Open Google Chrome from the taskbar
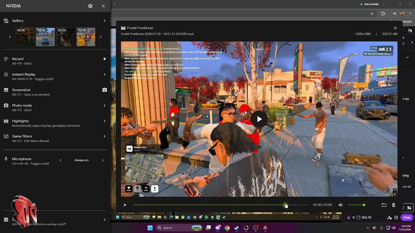415x233 pixels. (227, 228)
